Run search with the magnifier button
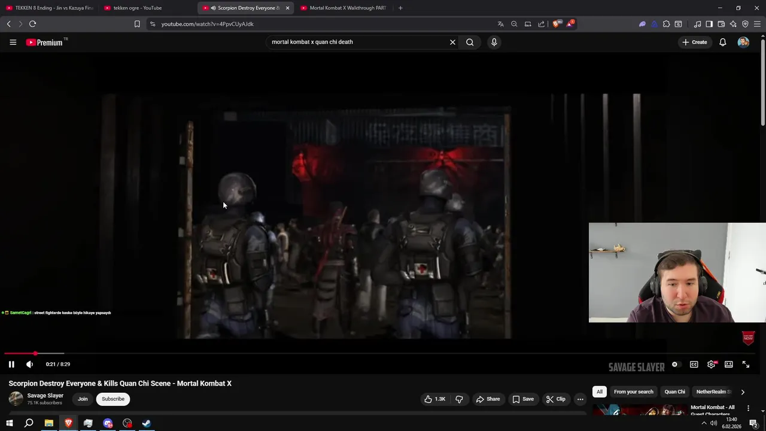 (470, 42)
